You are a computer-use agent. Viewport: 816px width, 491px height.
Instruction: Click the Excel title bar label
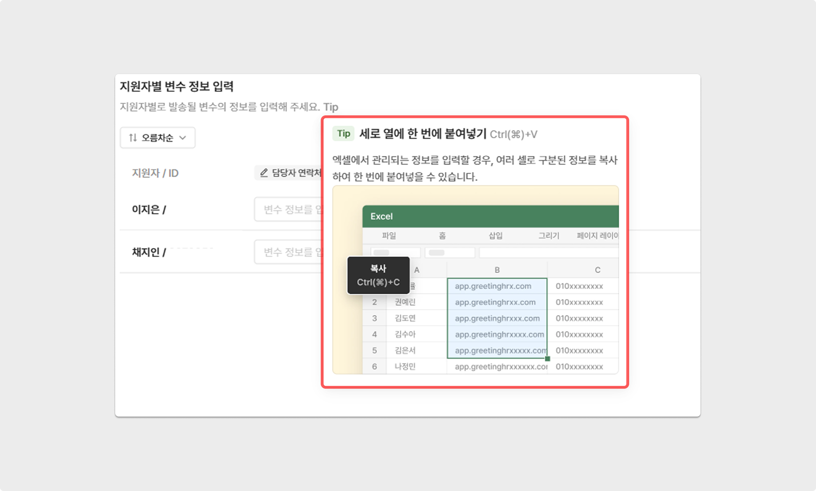[382, 216]
